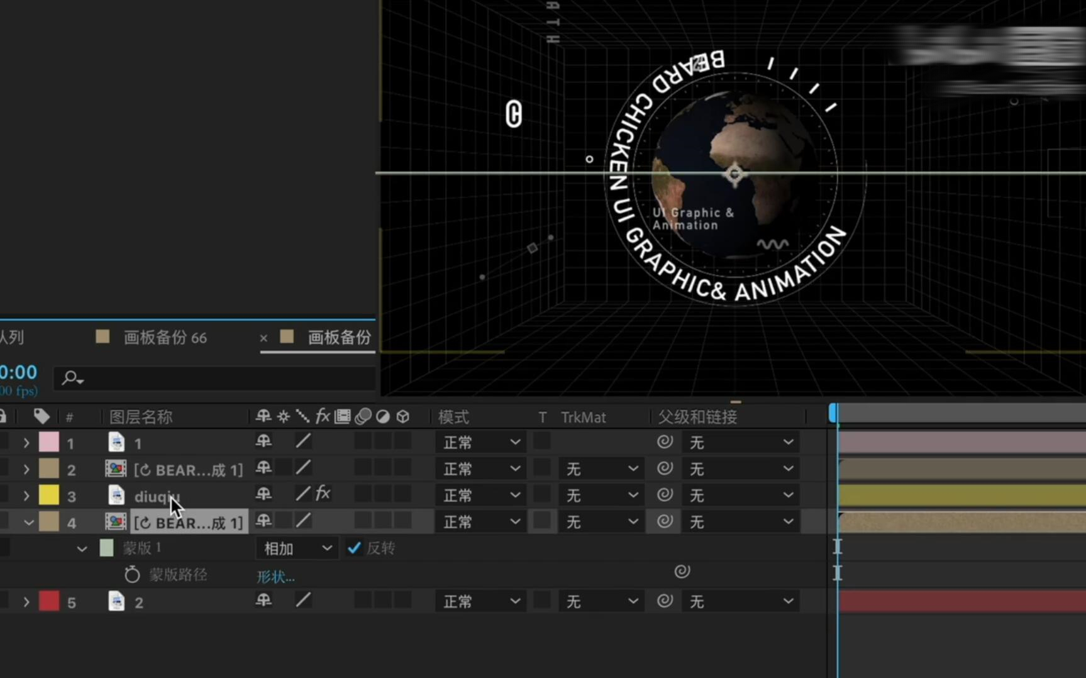Click the effects fx column header icon
Image resolution: width=1086 pixels, height=678 pixels.
pyautogui.click(x=323, y=416)
